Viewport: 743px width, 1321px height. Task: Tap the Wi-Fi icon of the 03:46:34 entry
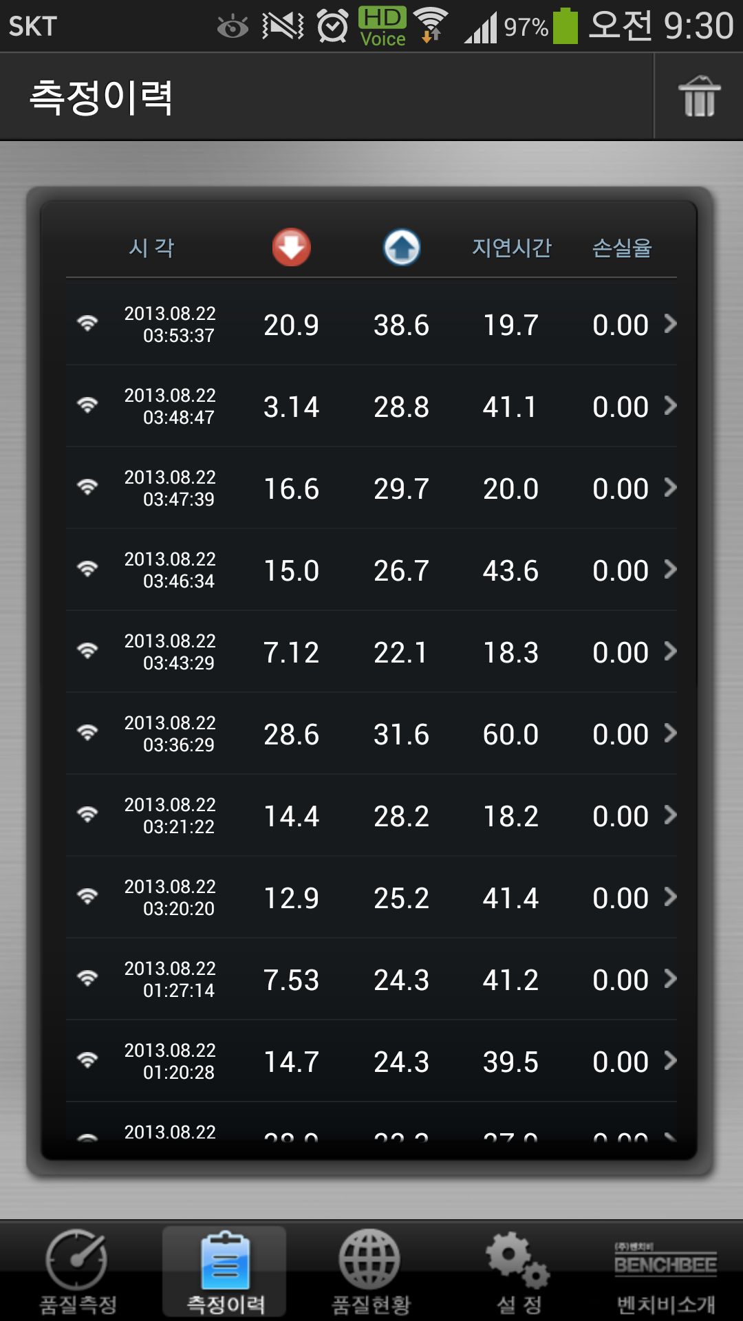click(87, 569)
